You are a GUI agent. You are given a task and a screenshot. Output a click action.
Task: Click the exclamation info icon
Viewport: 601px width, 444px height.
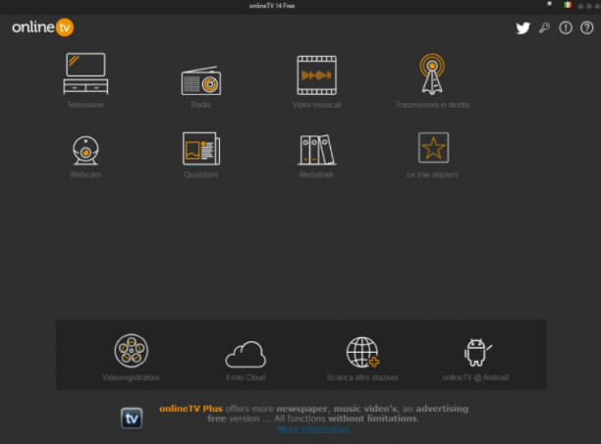tap(566, 27)
